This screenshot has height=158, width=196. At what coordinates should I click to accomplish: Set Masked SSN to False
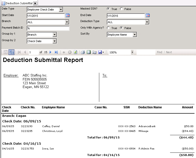pos(121,9)
